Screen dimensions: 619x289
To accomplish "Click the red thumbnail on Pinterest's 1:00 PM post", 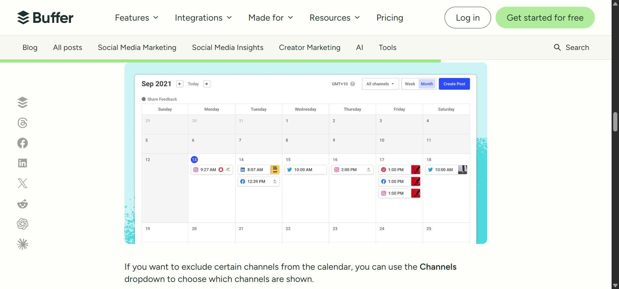I will 416,170.
